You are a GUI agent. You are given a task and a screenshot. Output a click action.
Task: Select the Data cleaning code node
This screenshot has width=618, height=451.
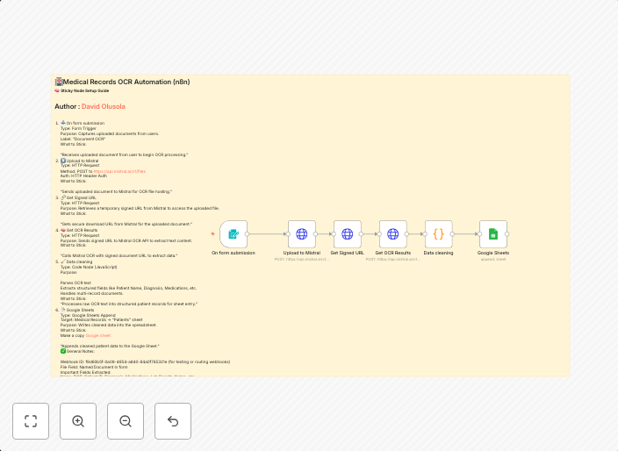(438, 234)
